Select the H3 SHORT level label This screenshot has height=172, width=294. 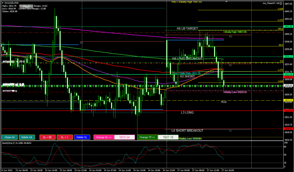coord(187,76)
